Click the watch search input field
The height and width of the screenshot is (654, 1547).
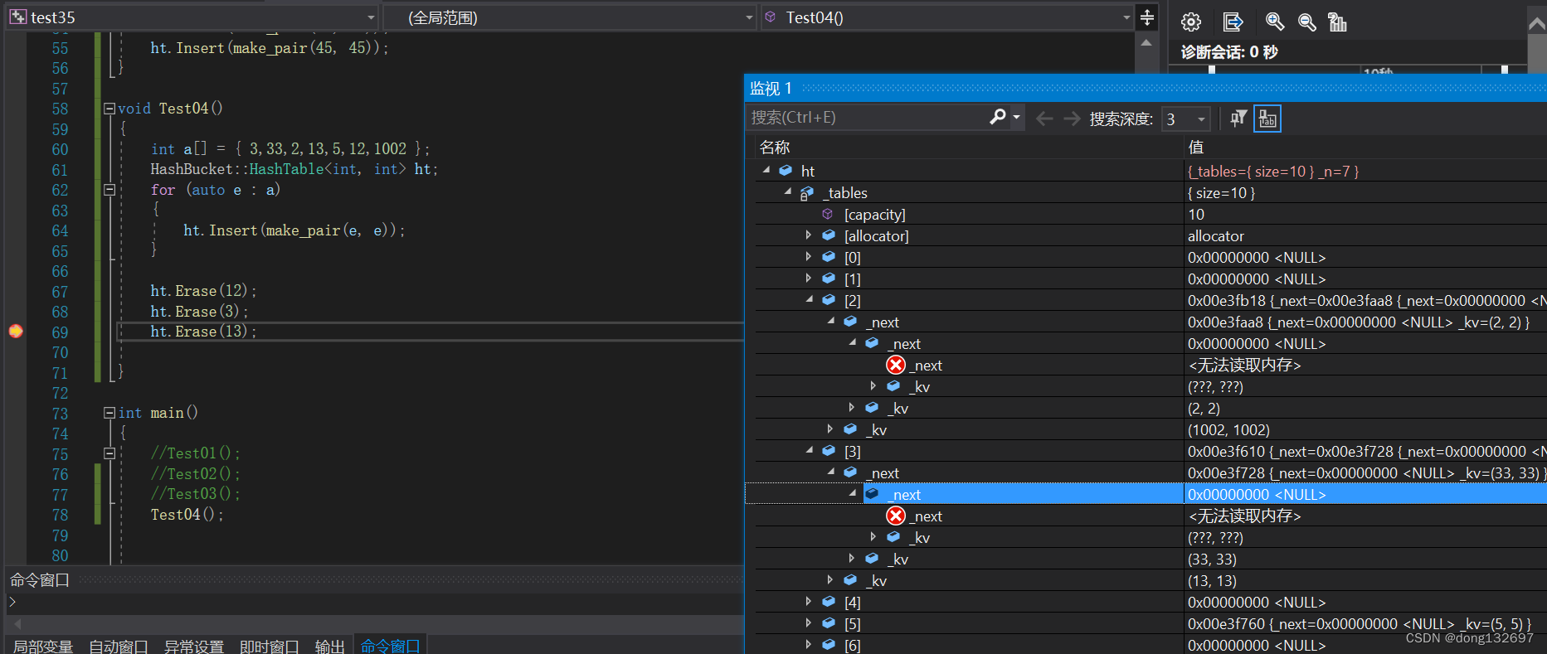(x=867, y=118)
